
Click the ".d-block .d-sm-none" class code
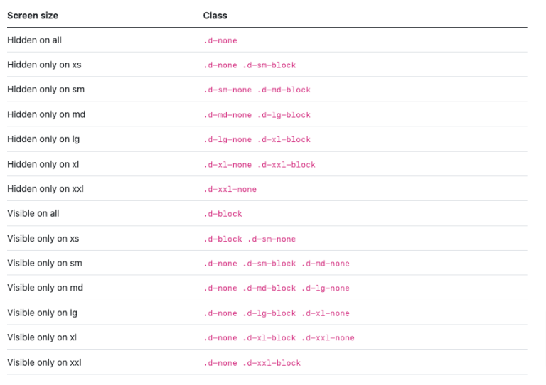click(250, 239)
